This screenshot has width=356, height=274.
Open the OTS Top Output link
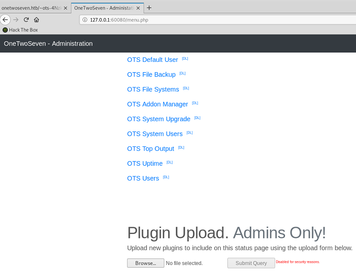150,149
